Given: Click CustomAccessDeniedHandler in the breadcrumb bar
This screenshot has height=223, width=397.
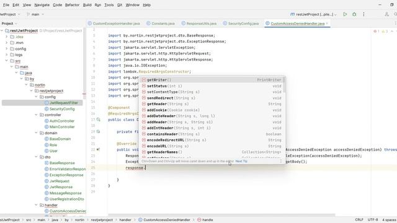Looking at the screenshot, I should 164,220.
